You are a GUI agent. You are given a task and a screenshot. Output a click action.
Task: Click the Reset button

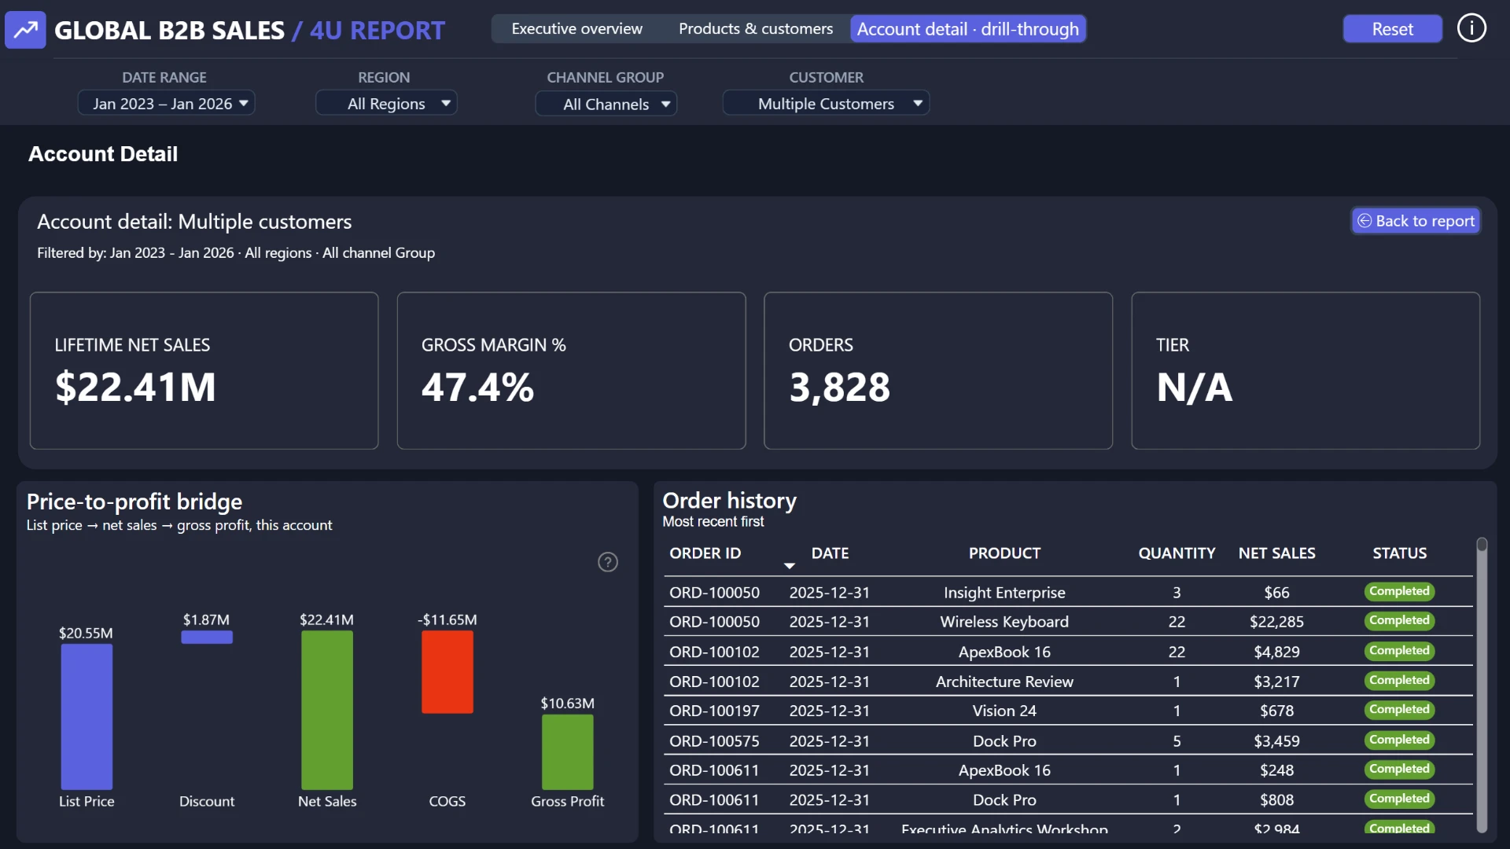click(x=1392, y=29)
